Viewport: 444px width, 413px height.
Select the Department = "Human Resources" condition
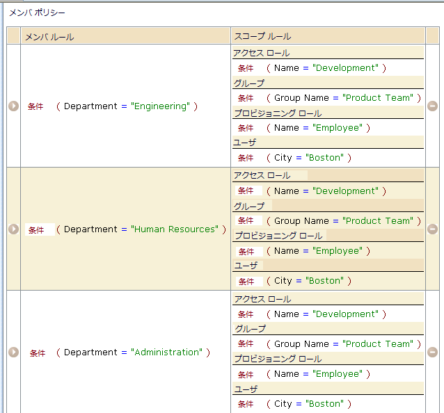[x=141, y=229]
